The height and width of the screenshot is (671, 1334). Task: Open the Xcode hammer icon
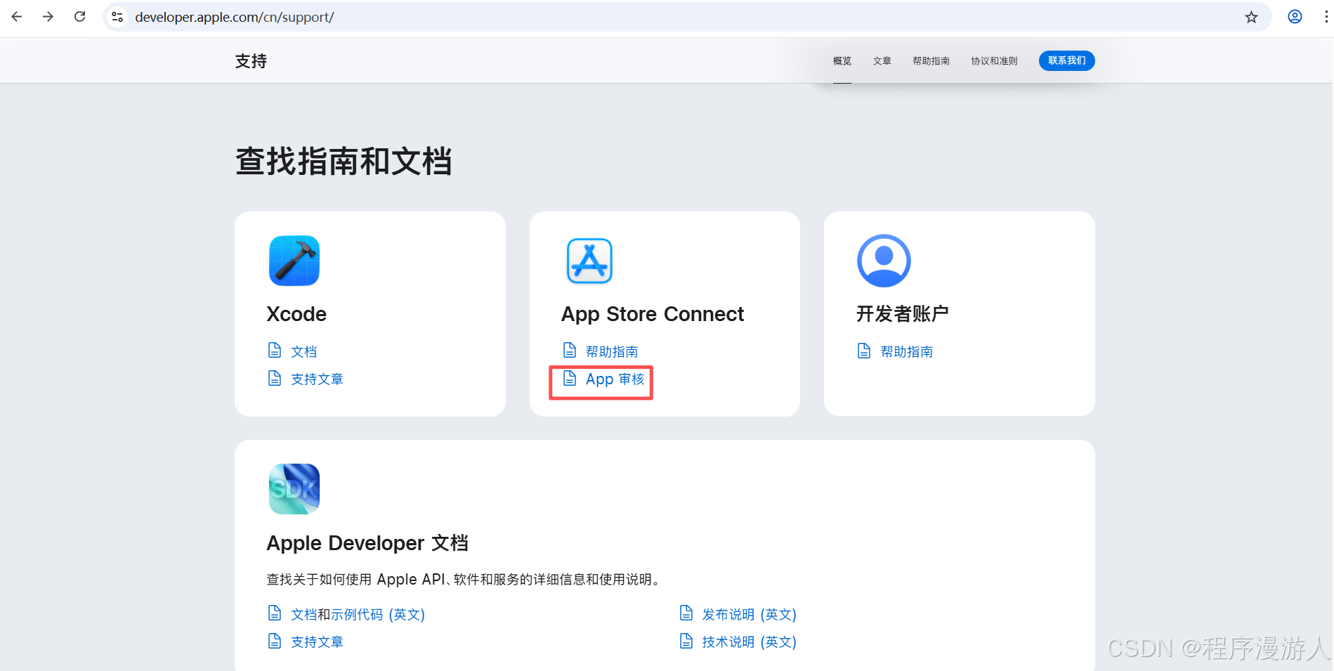(x=294, y=261)
